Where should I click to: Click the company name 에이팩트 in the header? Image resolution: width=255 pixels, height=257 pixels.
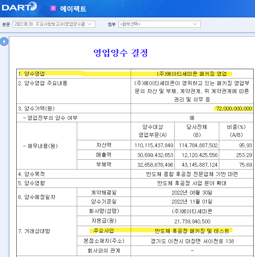pyautogui.click(x=73, y=9)
